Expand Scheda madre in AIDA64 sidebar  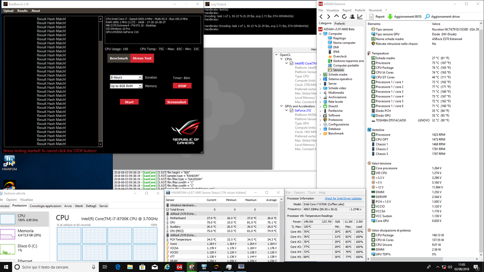[x=321, y=74]
